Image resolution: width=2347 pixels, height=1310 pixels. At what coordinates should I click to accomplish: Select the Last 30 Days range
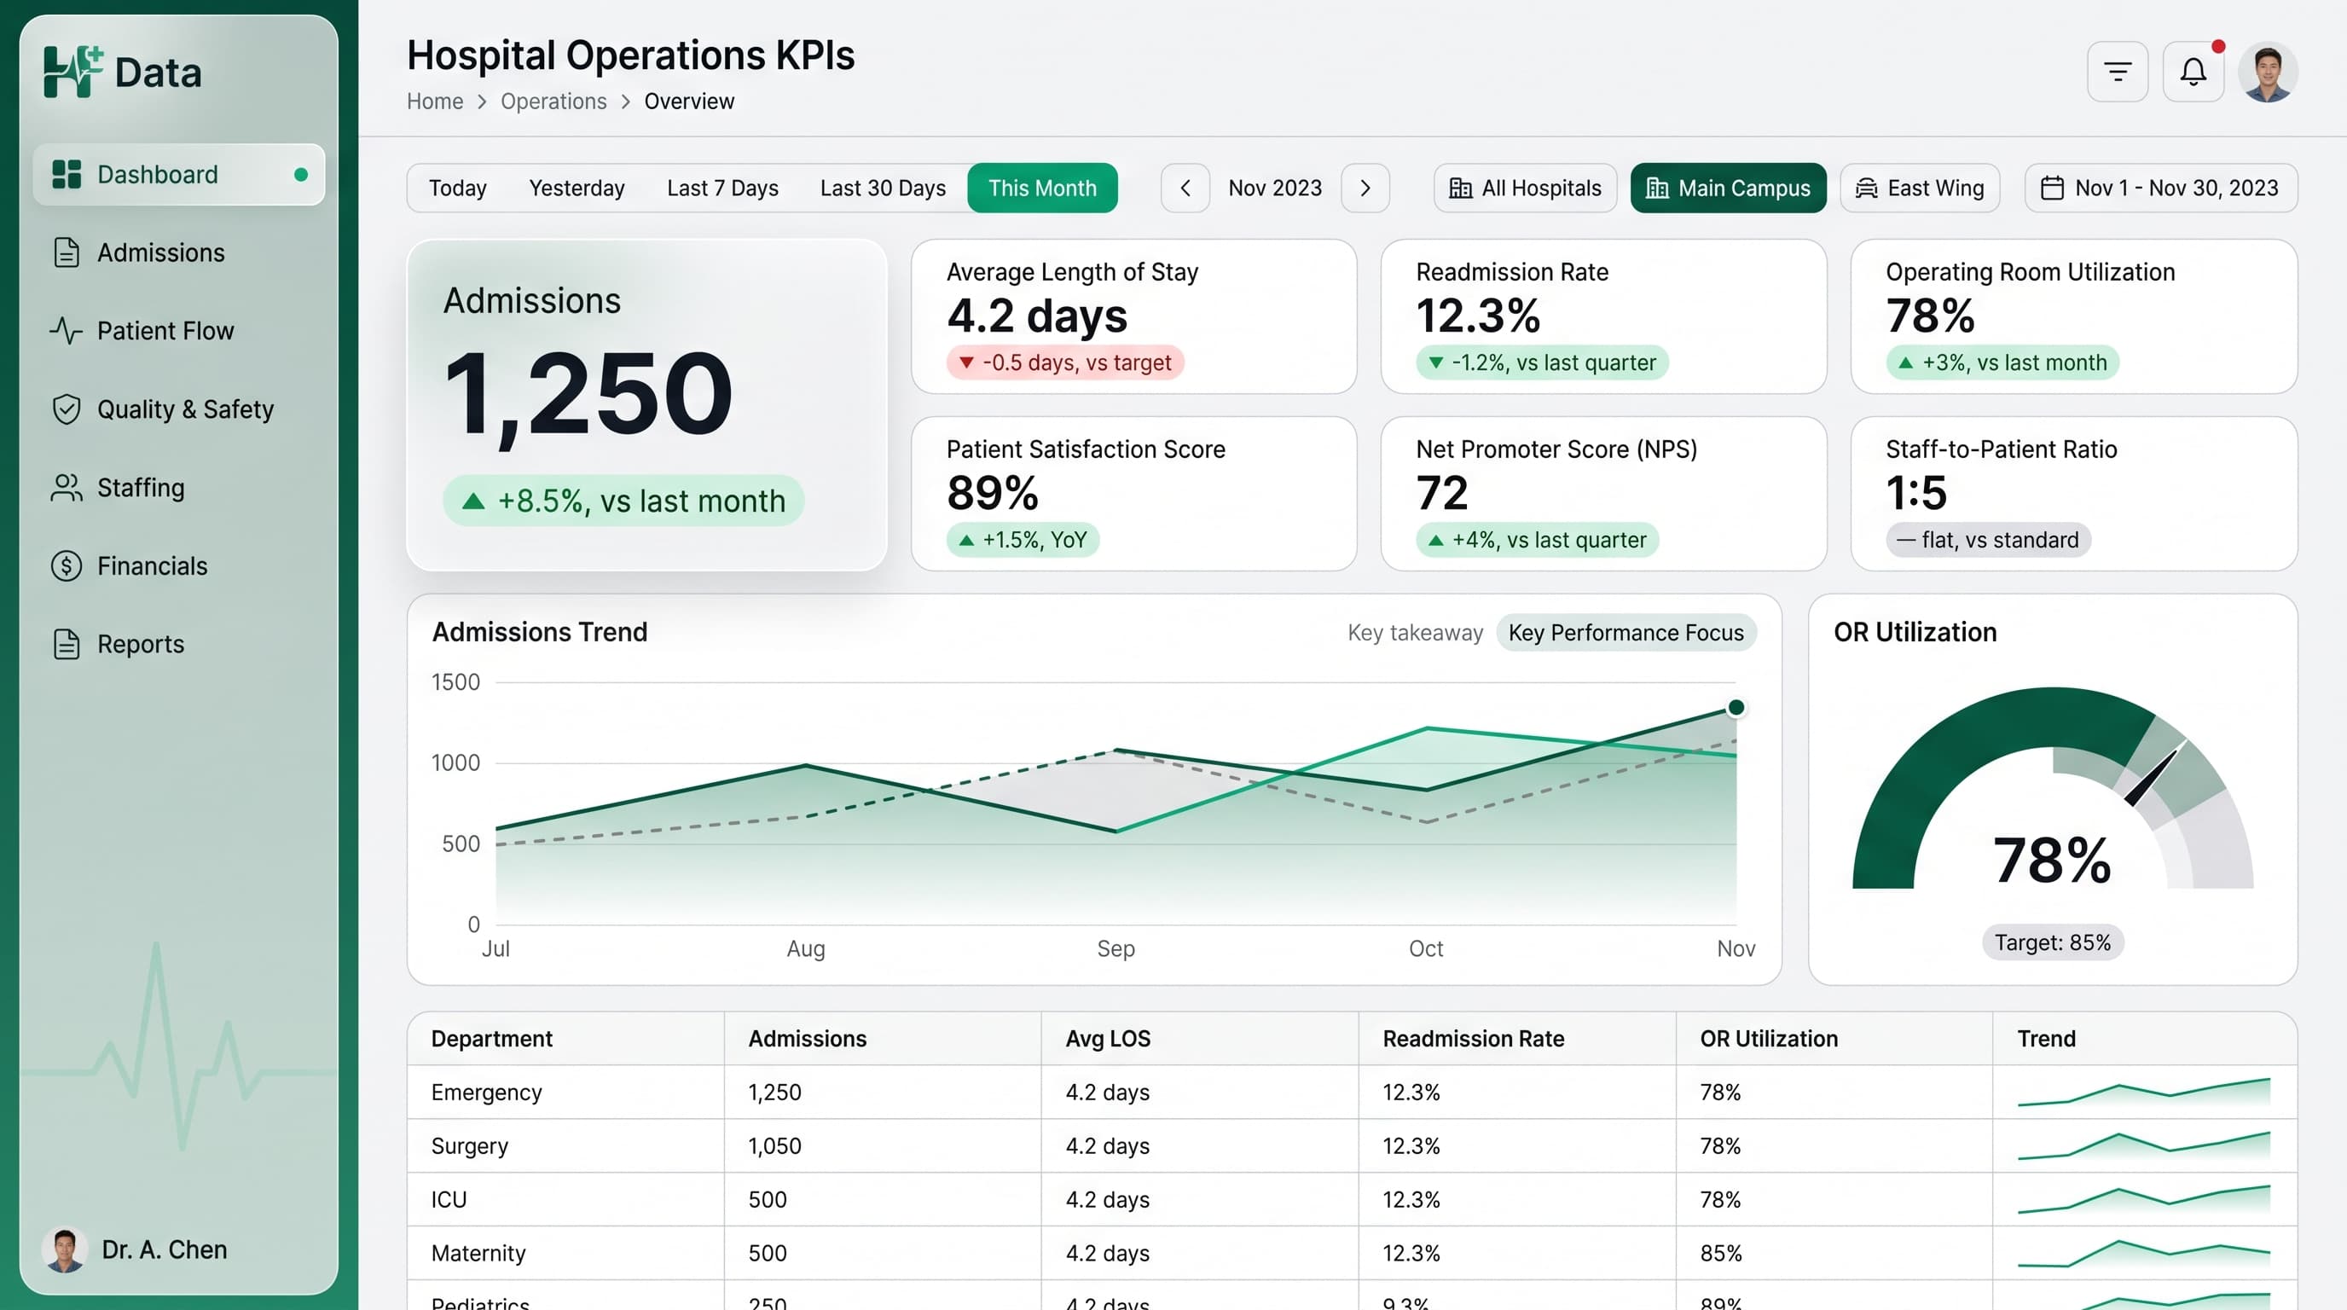[x=883, y=188]
